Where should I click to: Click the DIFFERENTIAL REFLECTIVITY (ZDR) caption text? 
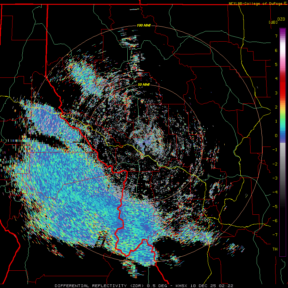coord(100,286)
